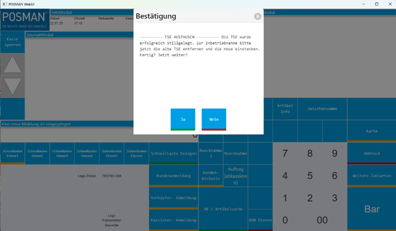
Task: Choose Karte payment
Action: pos(372,131)
